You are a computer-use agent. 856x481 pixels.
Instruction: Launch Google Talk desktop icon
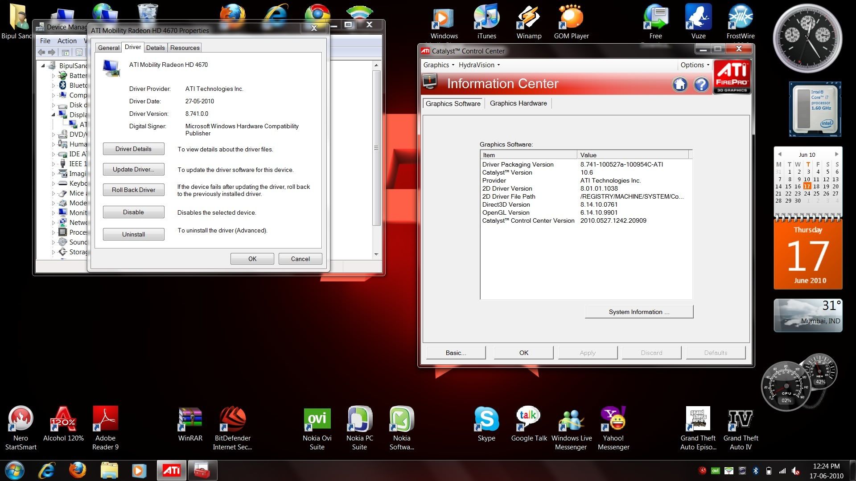pyautogui.click(x=529, y=424)
